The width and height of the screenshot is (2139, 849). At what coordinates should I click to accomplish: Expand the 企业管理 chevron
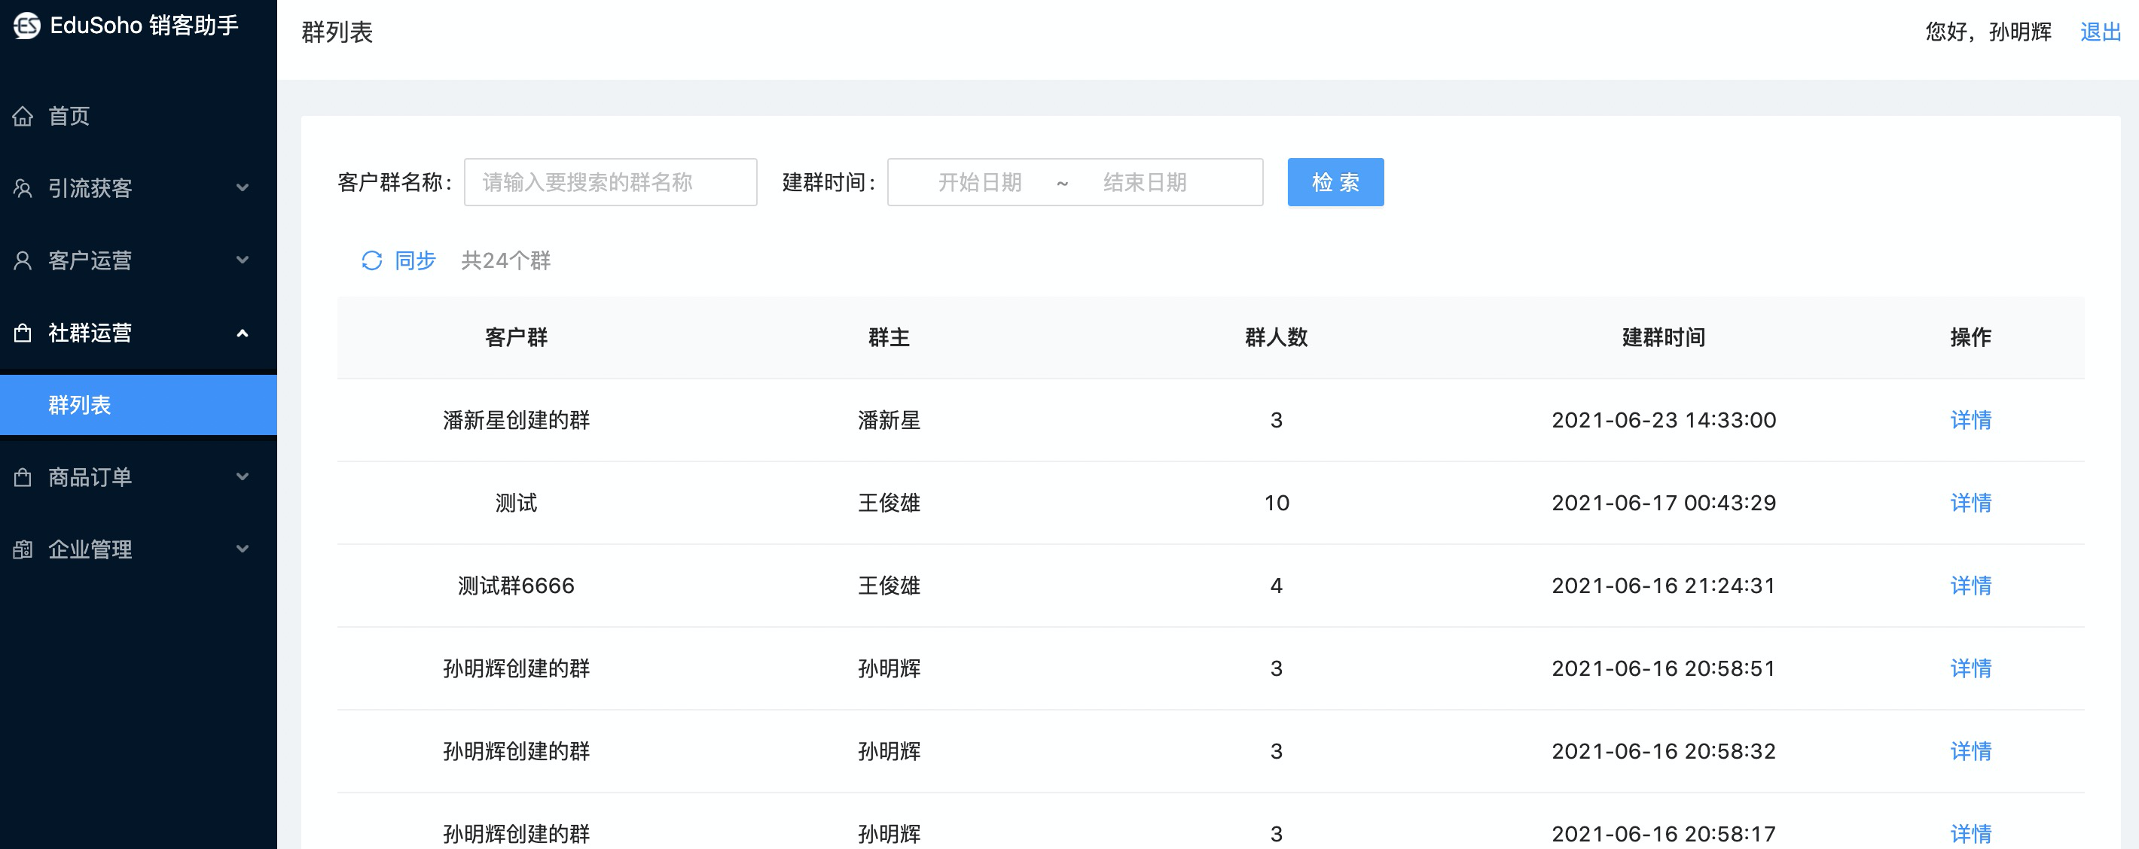tap(243, 549)
